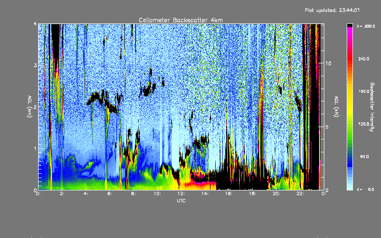Click the "Plot updated: 23:44:01" timestamp
Screen dimensions: 381x238
point(332,10)
